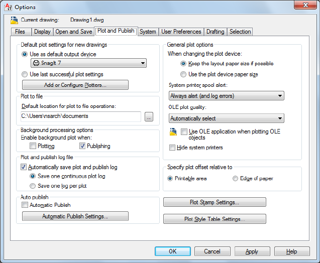
Task: Click the AutoCAD LT icon in title bar
Action: (x=7, y=7)
